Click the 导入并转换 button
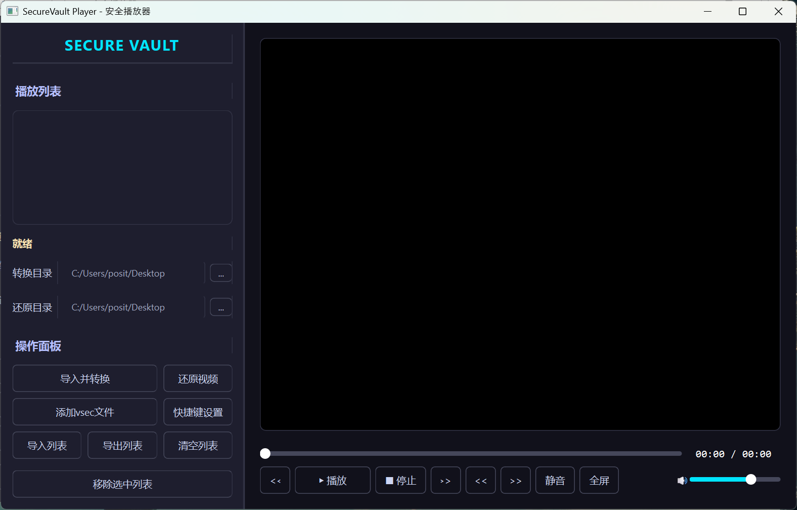Image resolution: width=797 pixels, height=510 pixels. [85, 378]
